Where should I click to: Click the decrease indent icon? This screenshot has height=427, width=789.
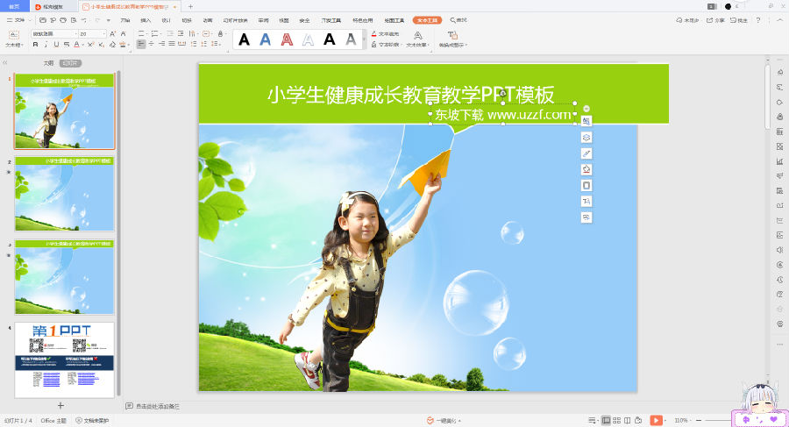click(170, 33)
